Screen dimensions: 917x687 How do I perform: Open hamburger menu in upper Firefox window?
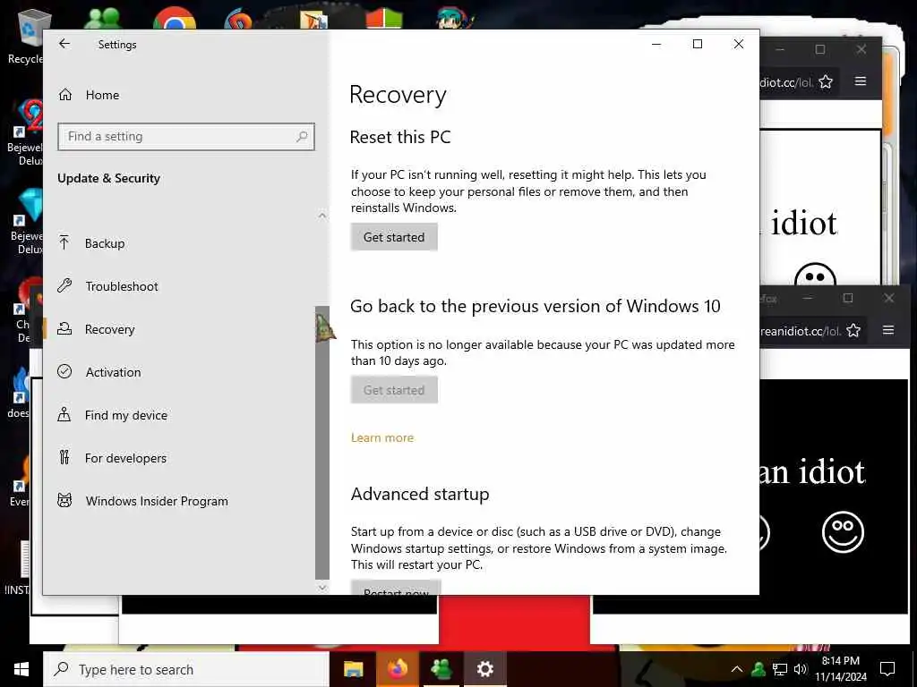[x=861, y=81]
